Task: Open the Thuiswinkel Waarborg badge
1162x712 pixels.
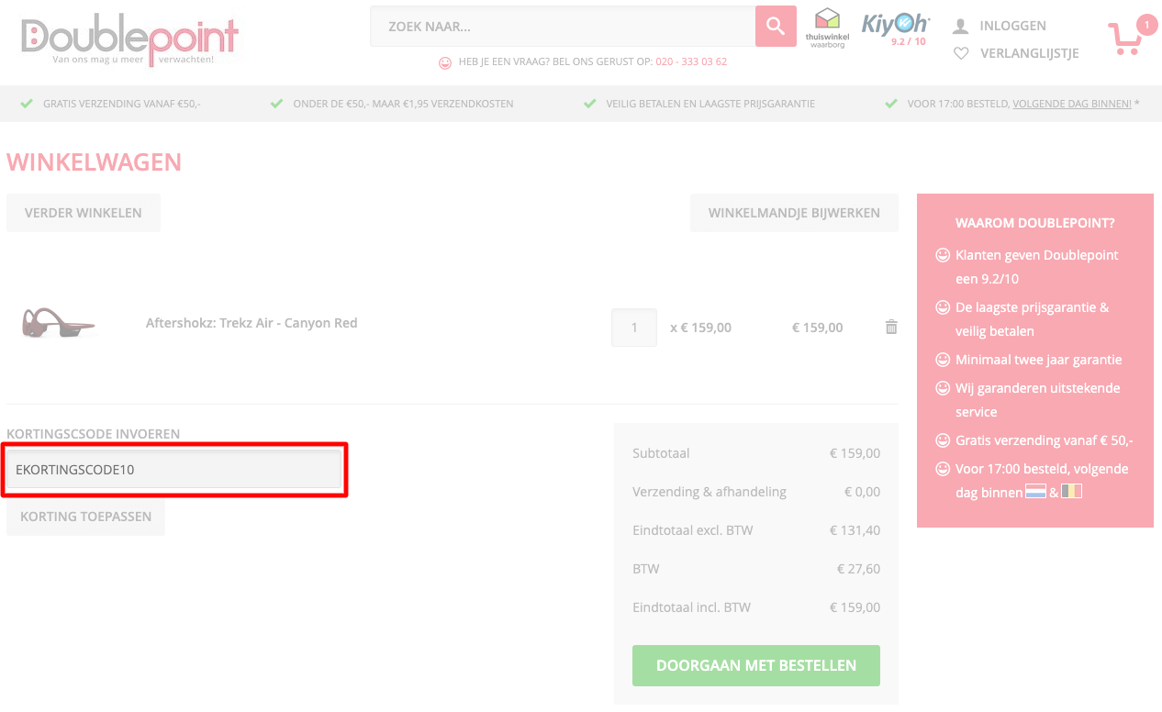Action: (x=828, y=28)
